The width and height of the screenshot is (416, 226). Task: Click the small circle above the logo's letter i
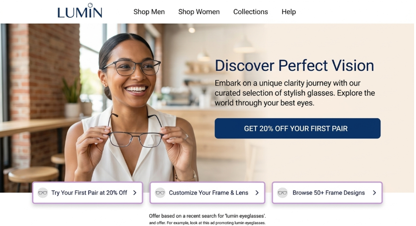click(x=90, y=5)
